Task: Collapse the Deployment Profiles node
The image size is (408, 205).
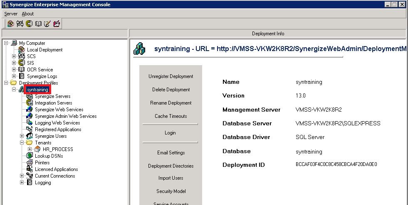Action: point(6,83)
